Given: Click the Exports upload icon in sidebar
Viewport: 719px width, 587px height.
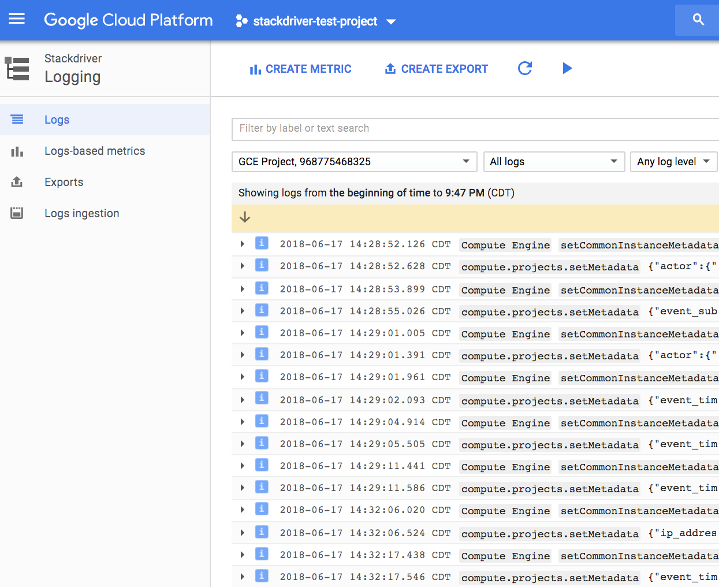Looking at the screenshot, I should point(17,182).
